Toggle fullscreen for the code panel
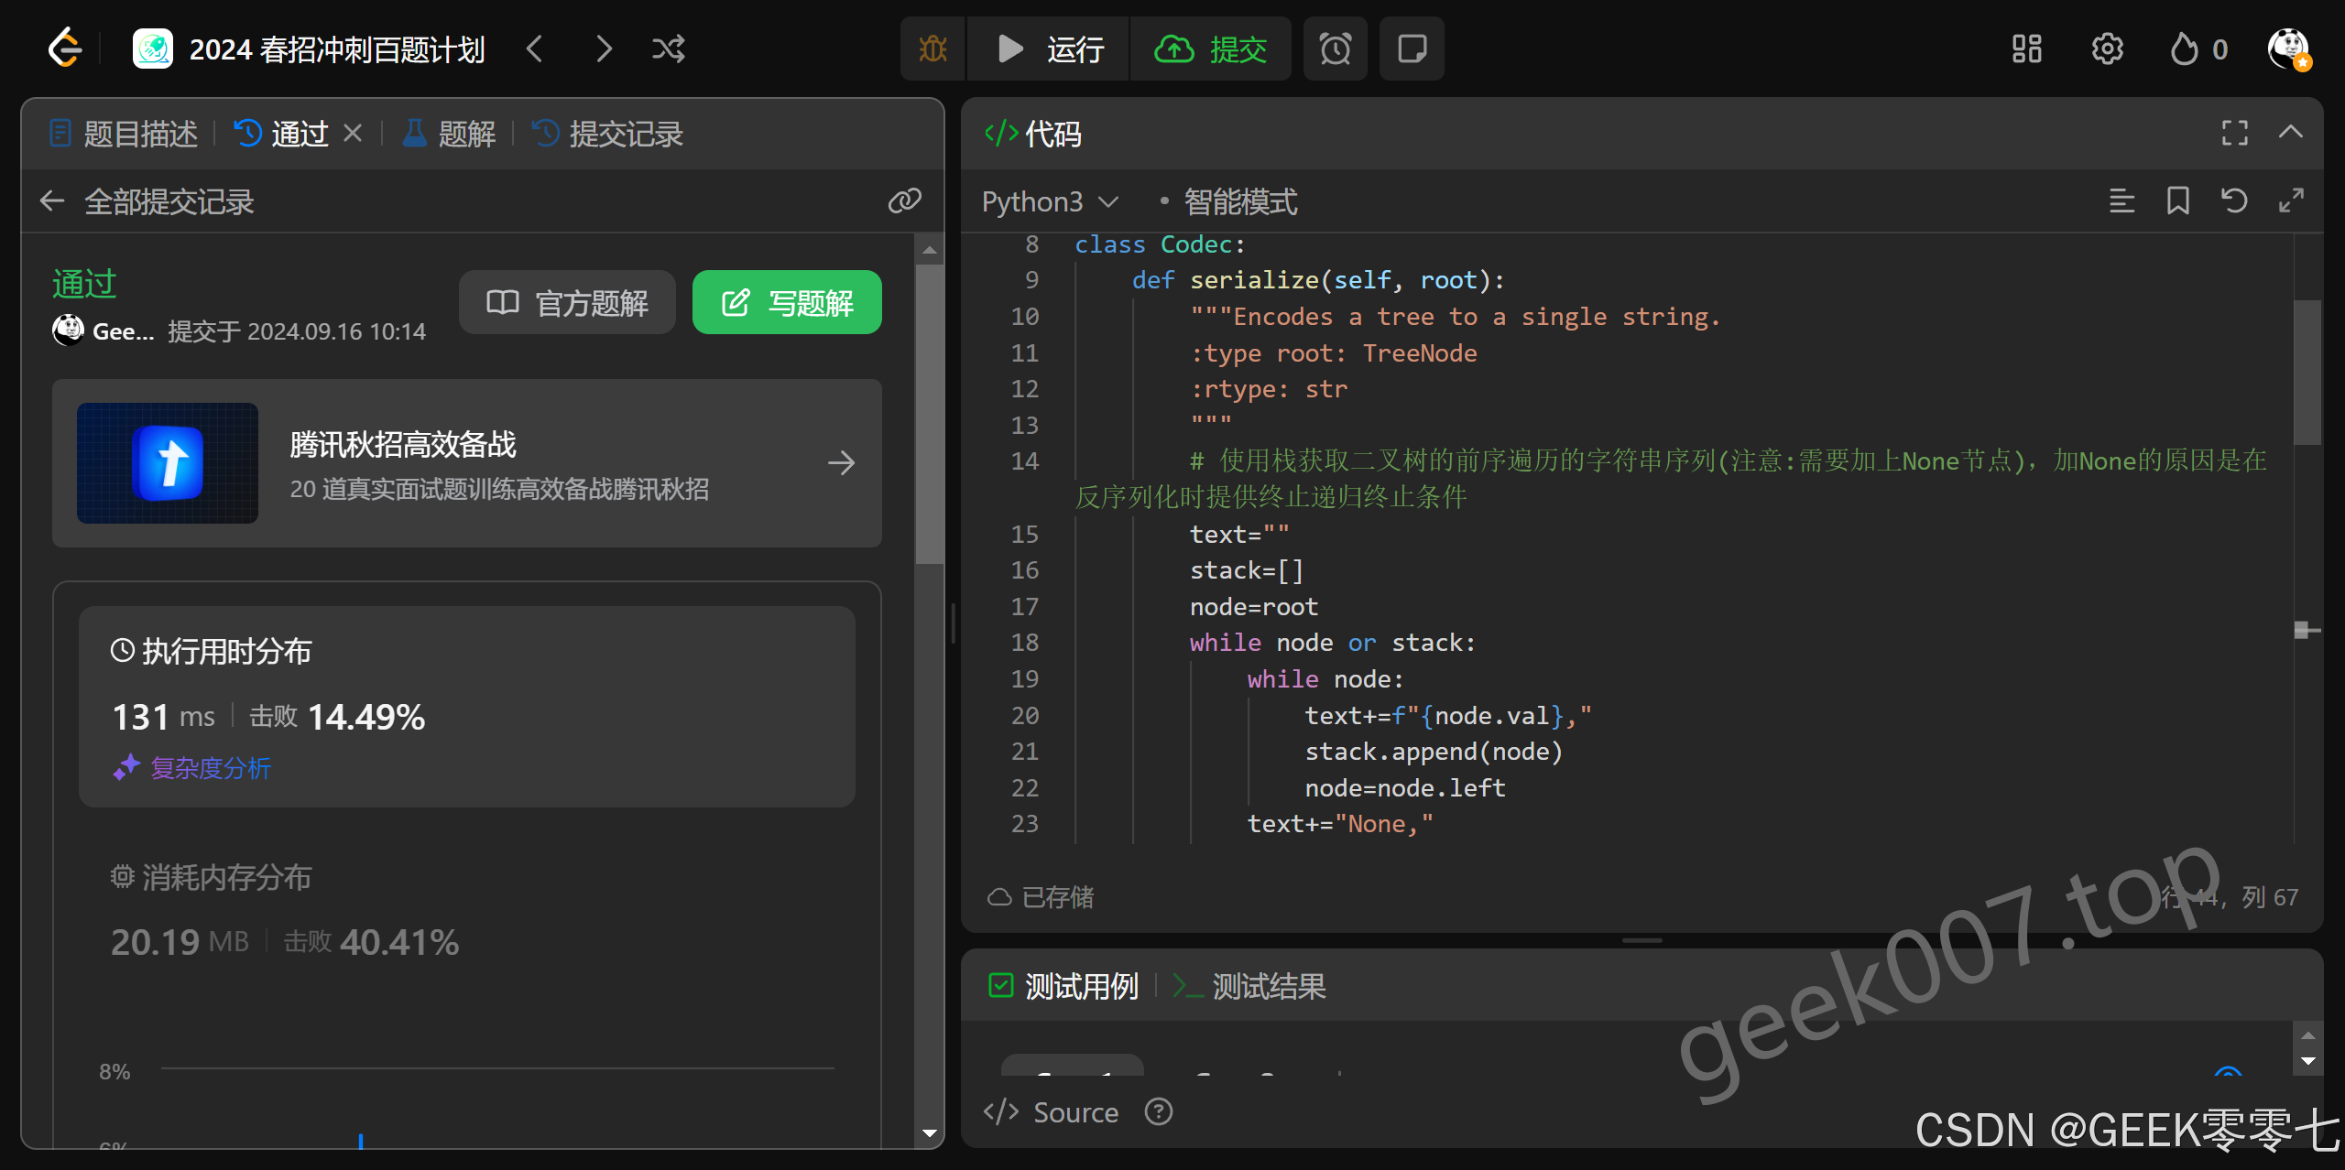The width and height of the screenshot is (2345, 1170). tap(2234, 133)
